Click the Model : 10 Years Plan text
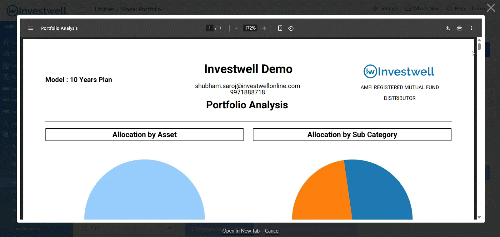500x237 pixels. (x=79, y=80)
